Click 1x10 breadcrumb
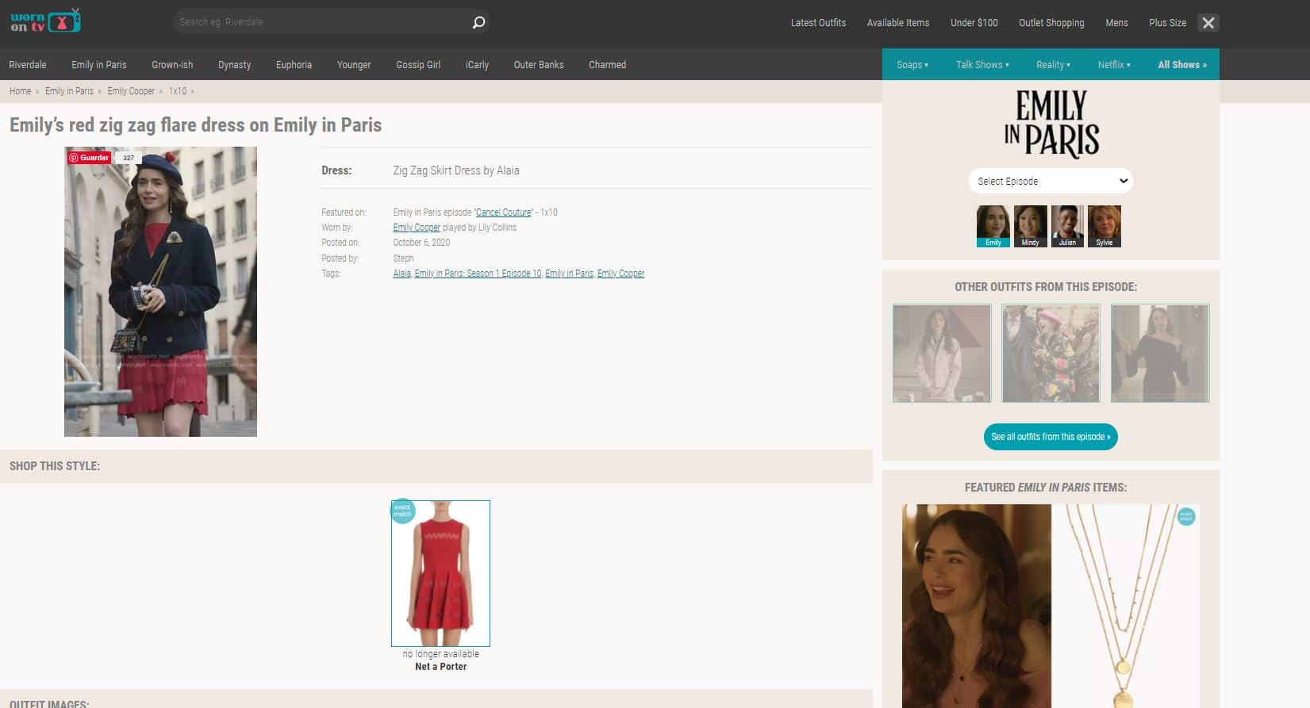Image resolution: width=1310 pixels, height=708 pixels. point(178,91)
